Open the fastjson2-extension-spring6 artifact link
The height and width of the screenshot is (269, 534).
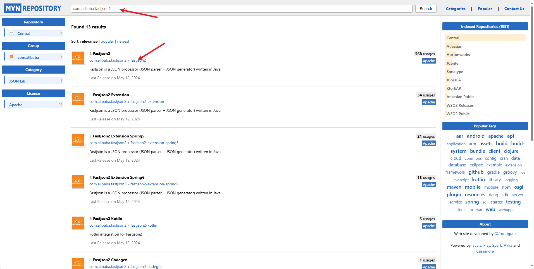[154, 184]
